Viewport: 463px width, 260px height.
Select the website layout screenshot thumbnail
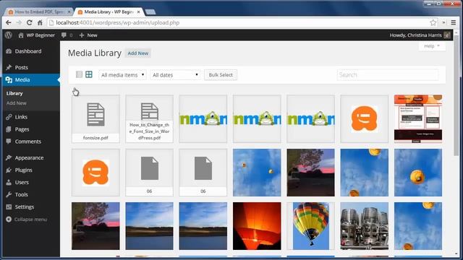tap(418, 118)
